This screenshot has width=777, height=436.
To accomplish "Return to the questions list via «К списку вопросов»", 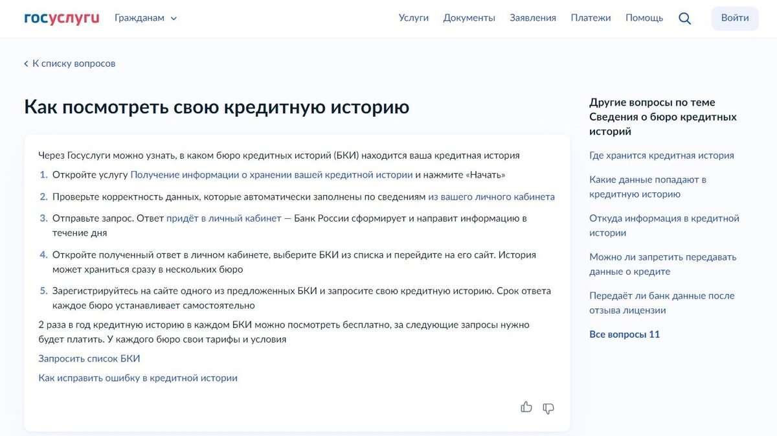I will coord(74,63).
